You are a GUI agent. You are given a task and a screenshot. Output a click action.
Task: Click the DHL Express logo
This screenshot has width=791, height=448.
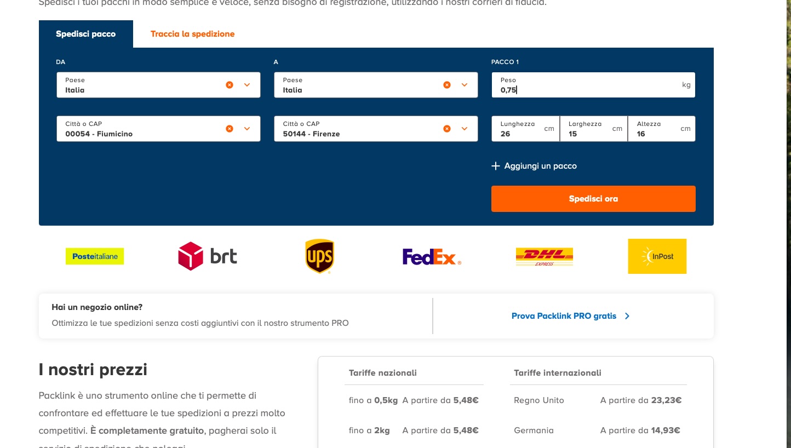[x=544, y=256]
